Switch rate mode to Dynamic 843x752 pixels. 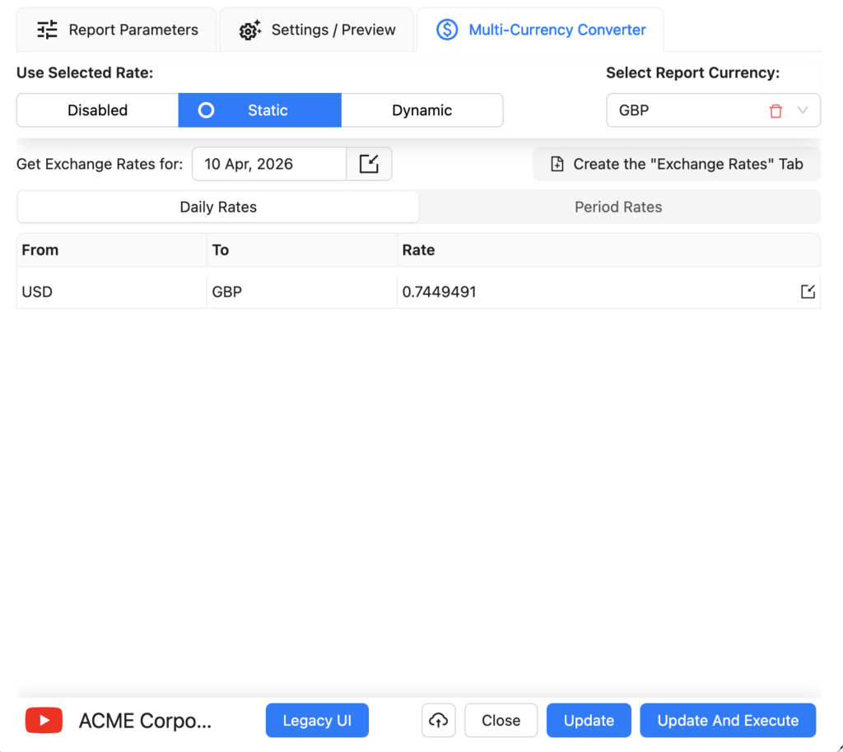(421, 110)
